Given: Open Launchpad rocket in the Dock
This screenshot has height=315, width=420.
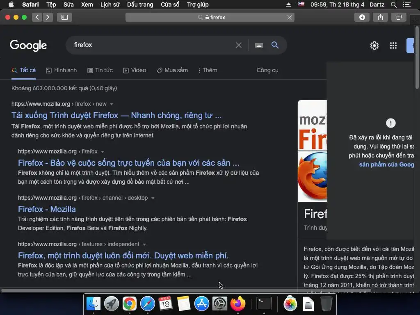Looking at the screenshot, I should pyautogui.click(x=112, y=304).
